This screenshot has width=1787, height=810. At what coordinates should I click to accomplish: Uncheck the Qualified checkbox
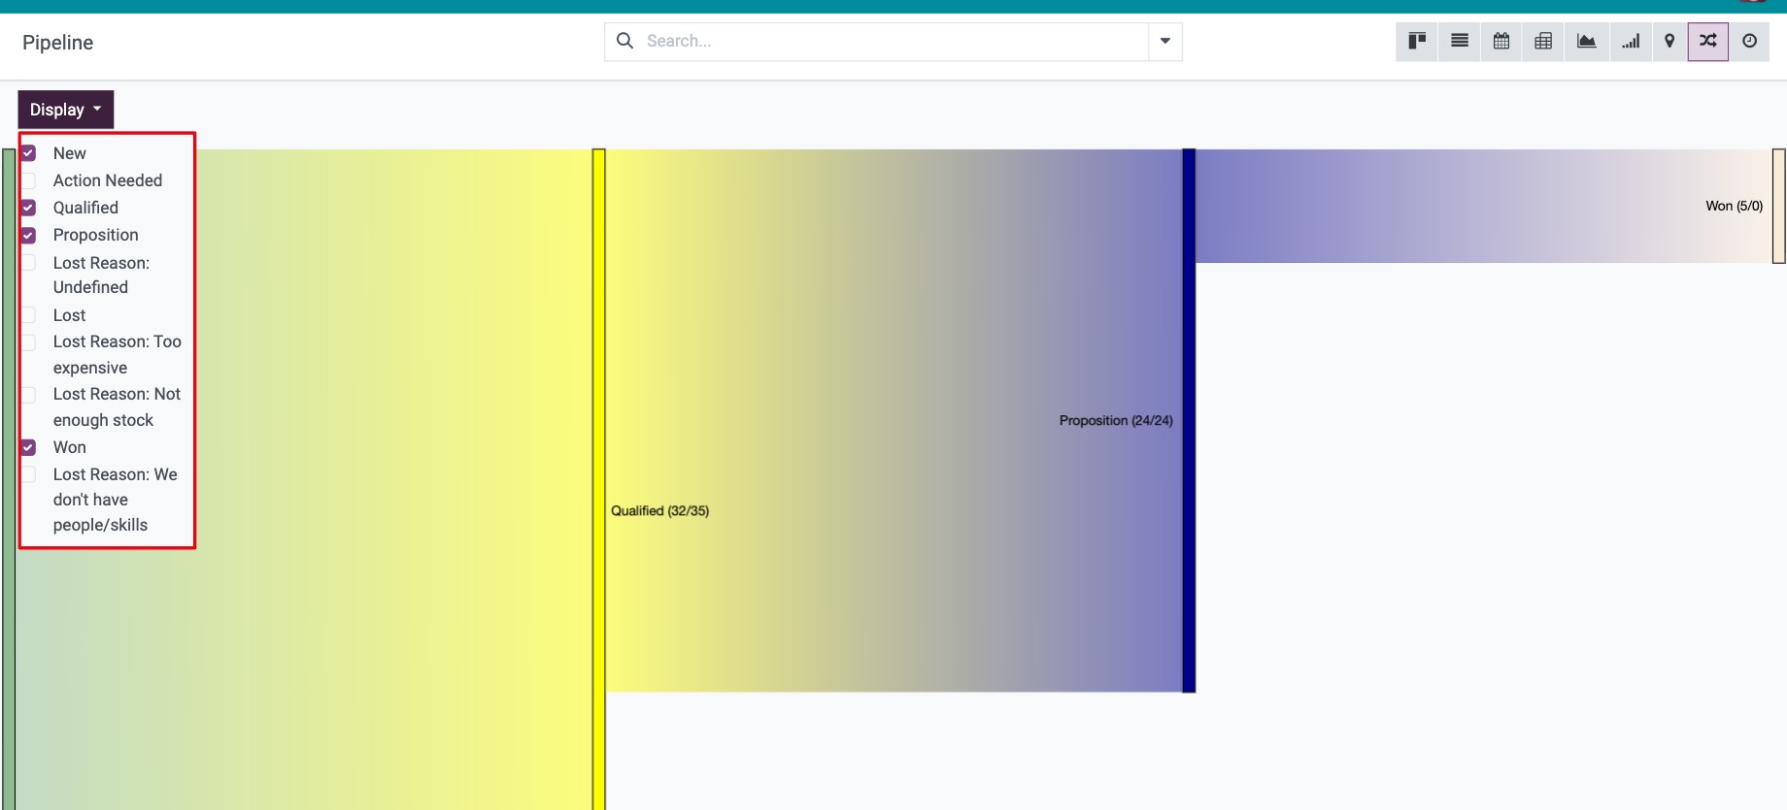[29, 208]
